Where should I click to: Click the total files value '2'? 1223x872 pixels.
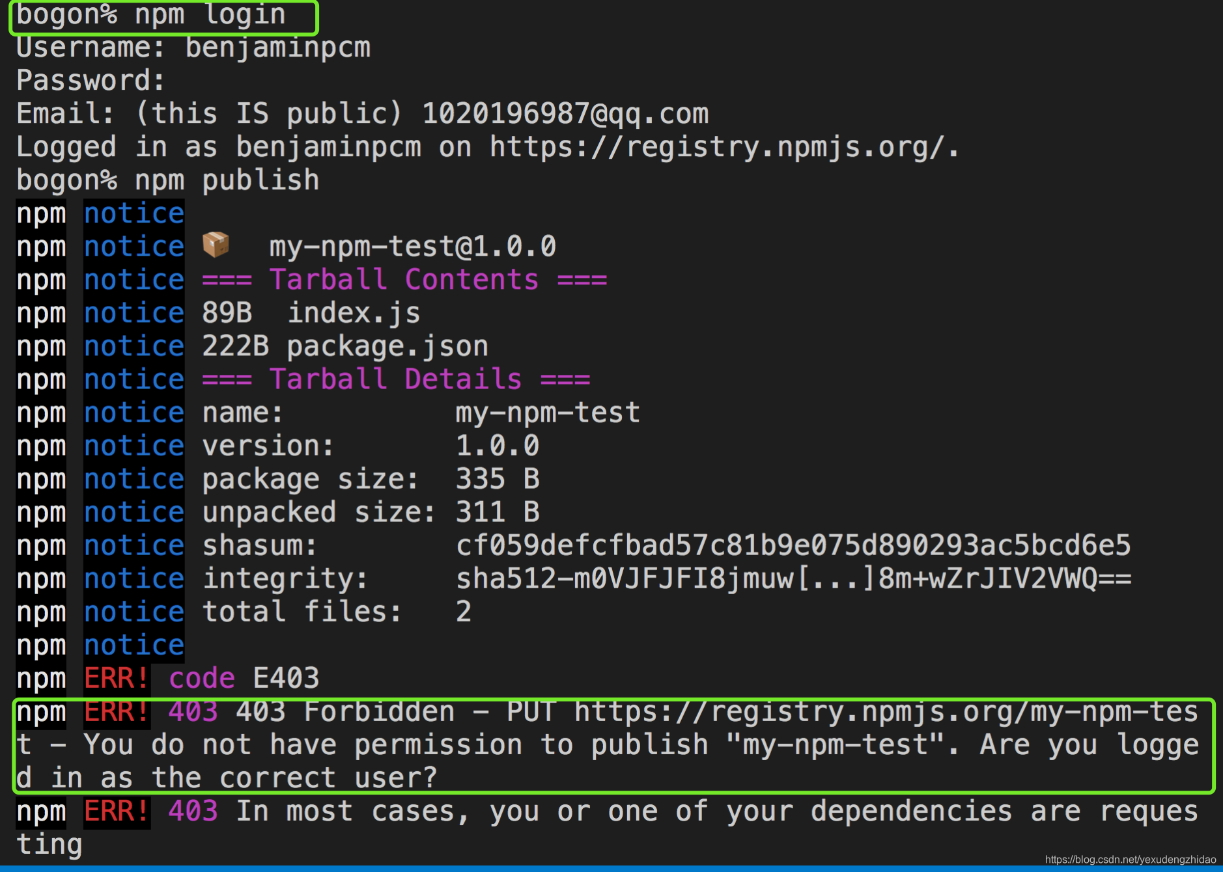[464, 612]
